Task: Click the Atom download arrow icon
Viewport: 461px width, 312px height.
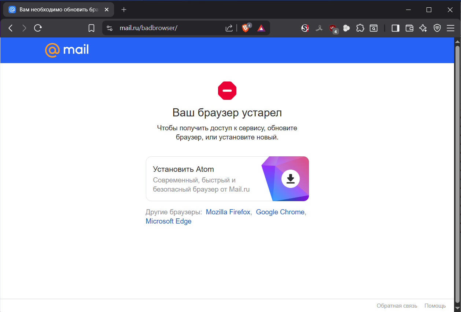Action: tap(291, 179)
